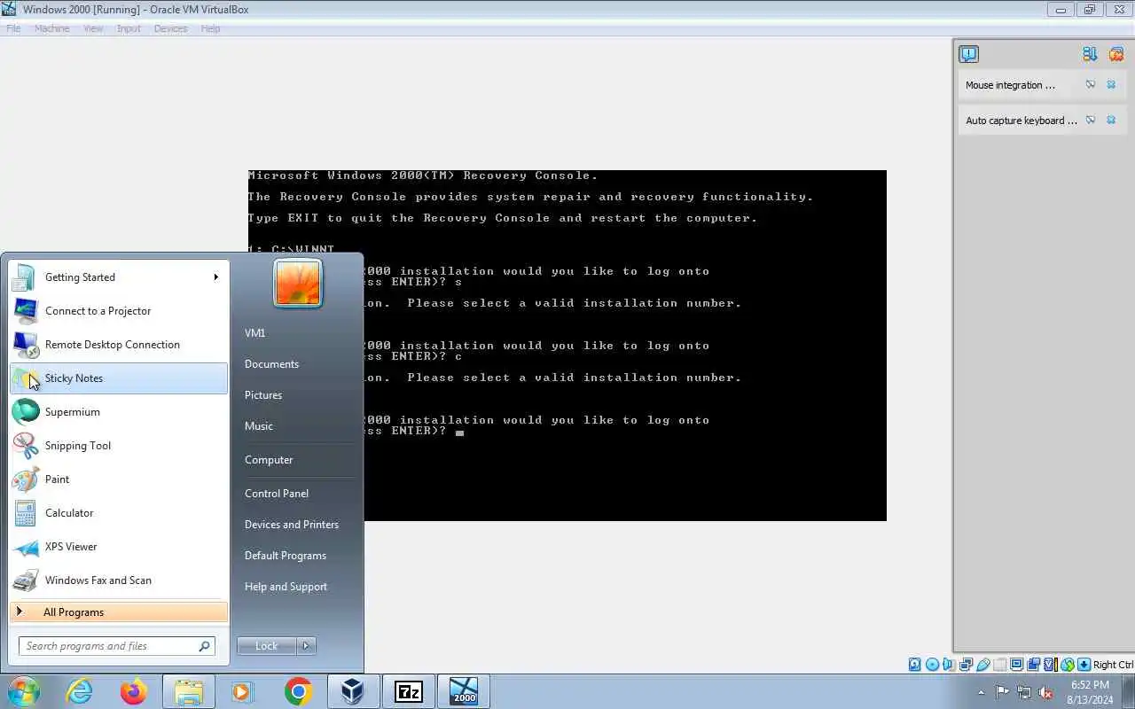Click the CPU virtualization status icon
The width and height of the screenshot is (1135, 709).
1050,665
